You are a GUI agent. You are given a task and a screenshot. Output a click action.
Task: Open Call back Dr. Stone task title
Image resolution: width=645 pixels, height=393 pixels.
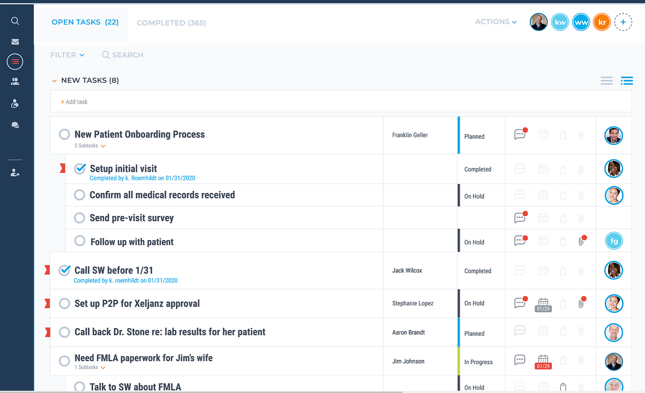[x=170, y=332]
